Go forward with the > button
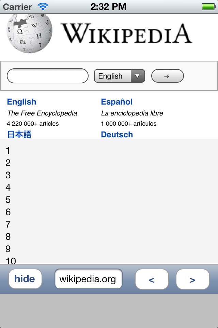218x328 pixels. [x=192, y=279]
